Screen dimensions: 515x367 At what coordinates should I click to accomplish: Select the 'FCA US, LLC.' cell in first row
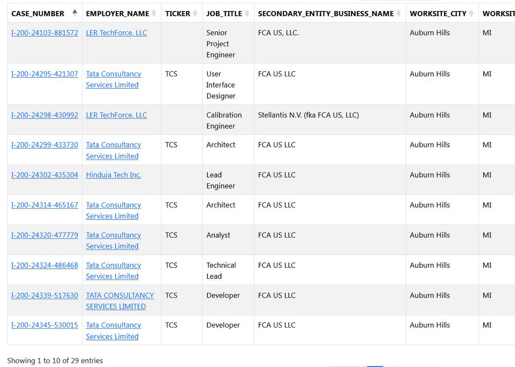point(330,43)
